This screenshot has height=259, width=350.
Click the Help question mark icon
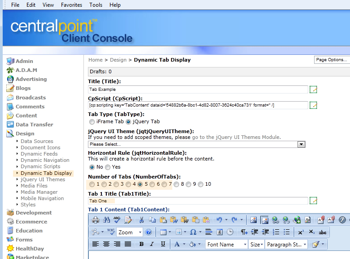(149, 232)
